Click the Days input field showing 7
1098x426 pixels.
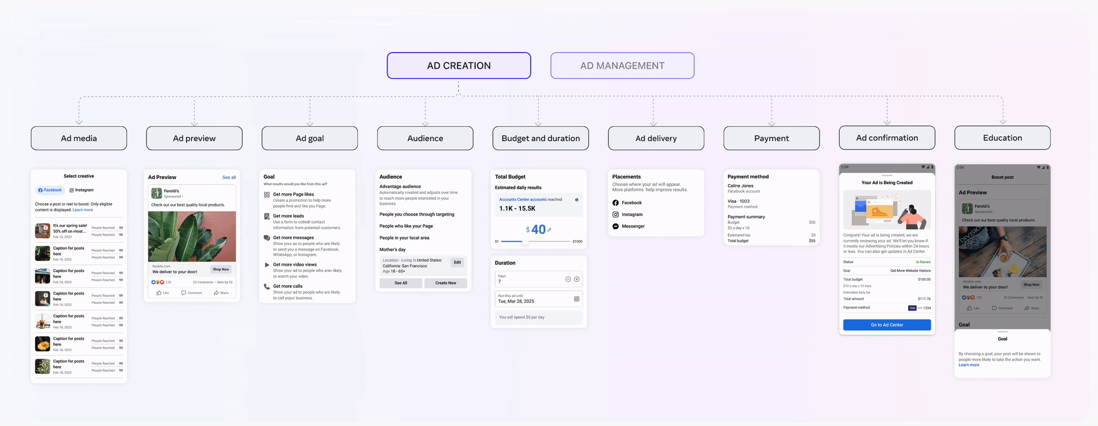click(538, 279)
